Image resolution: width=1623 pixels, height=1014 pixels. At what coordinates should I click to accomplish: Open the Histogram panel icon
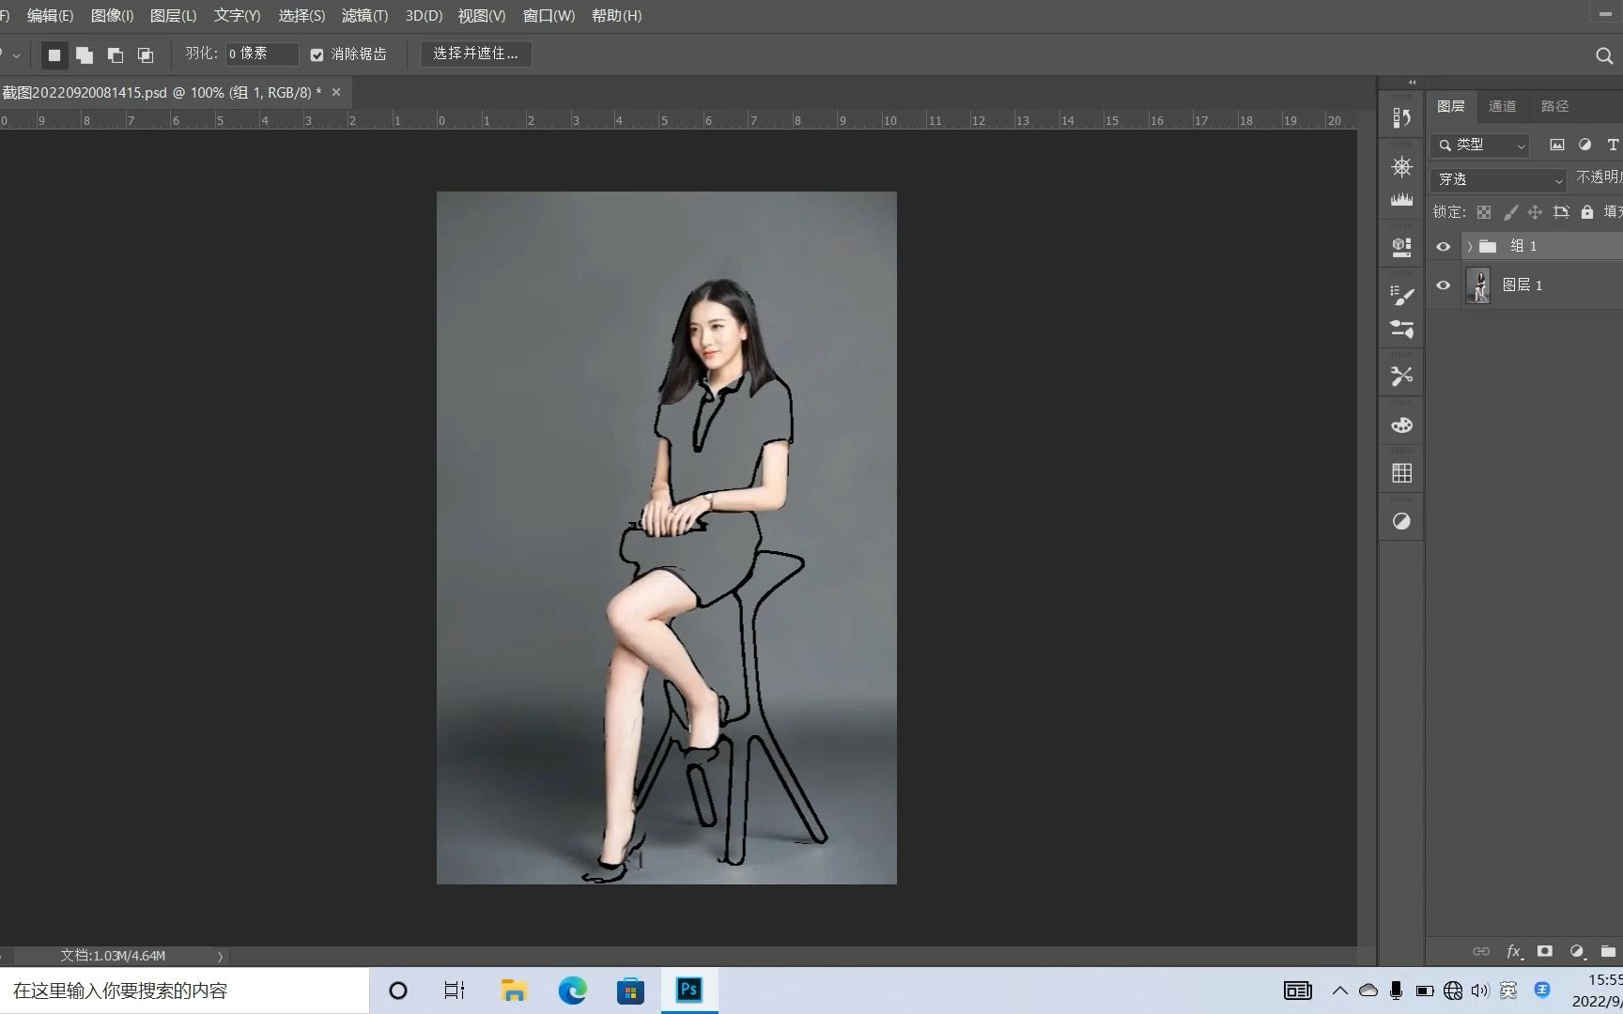[1401, 199]
